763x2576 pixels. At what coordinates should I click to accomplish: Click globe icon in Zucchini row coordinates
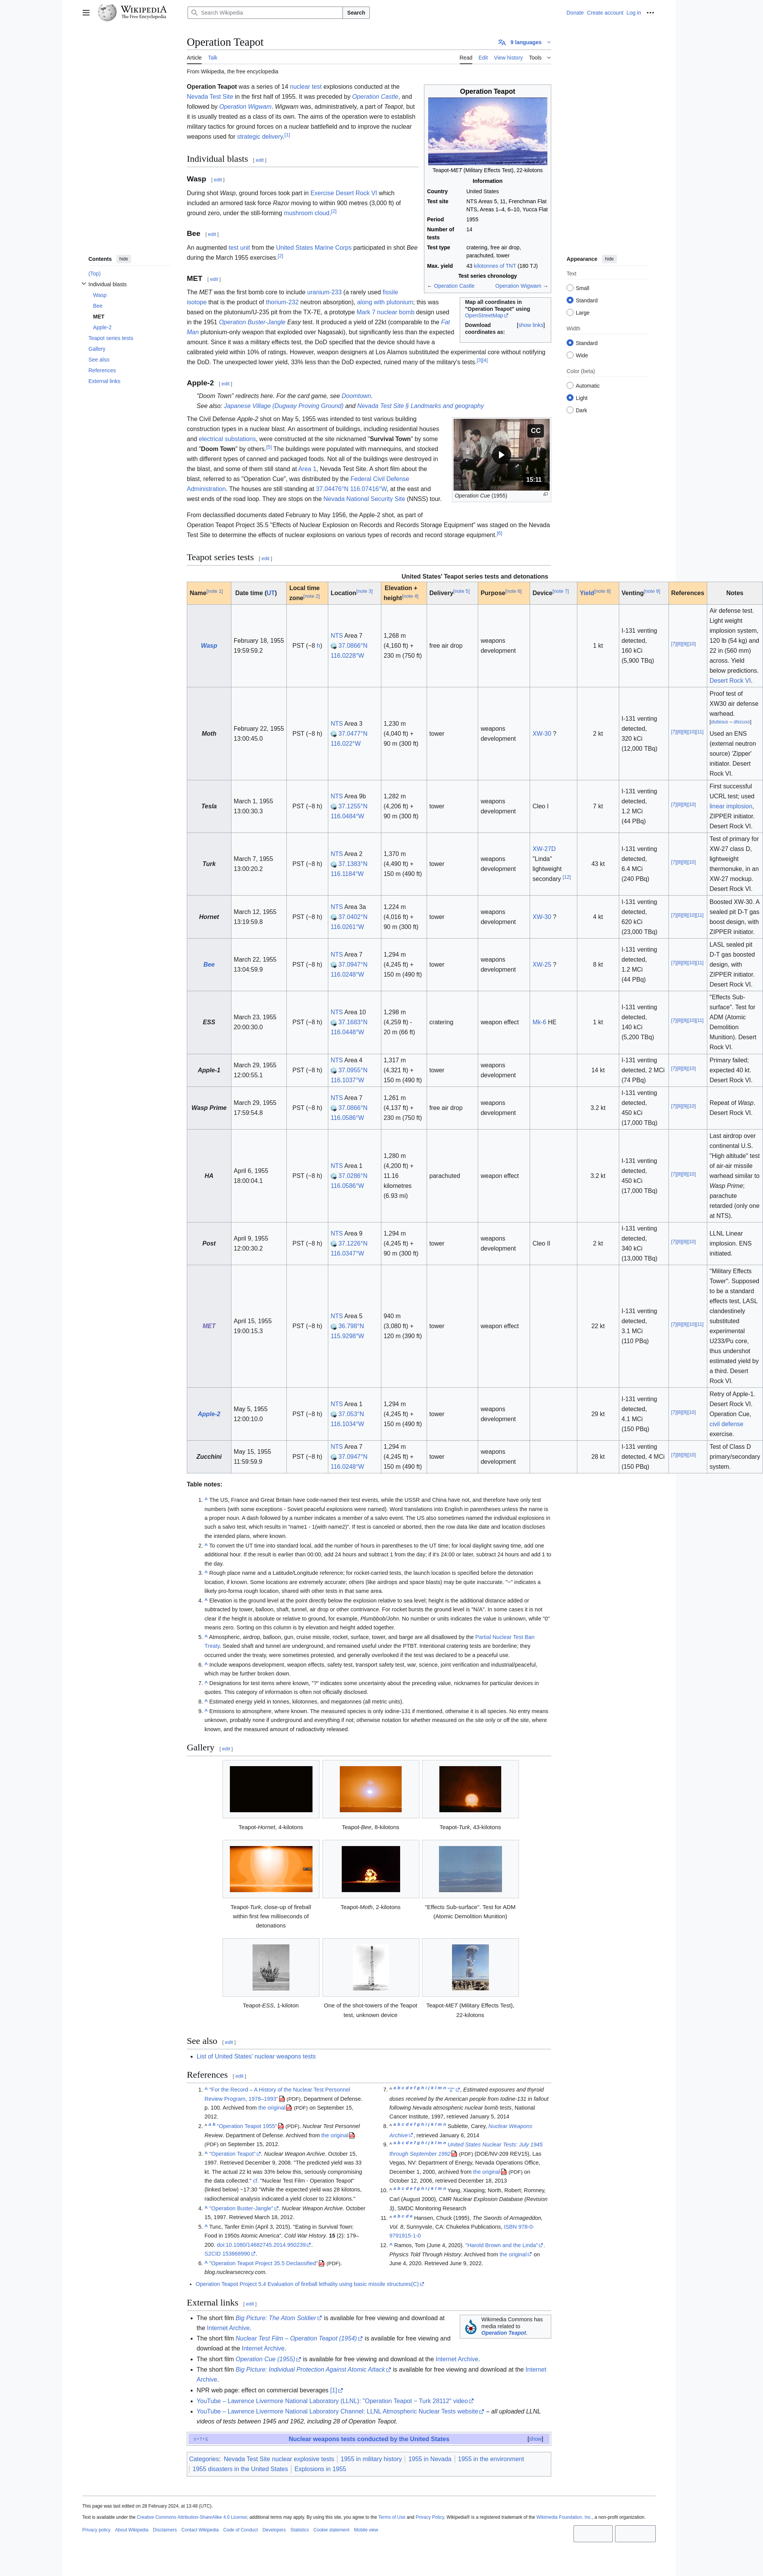334,1457
